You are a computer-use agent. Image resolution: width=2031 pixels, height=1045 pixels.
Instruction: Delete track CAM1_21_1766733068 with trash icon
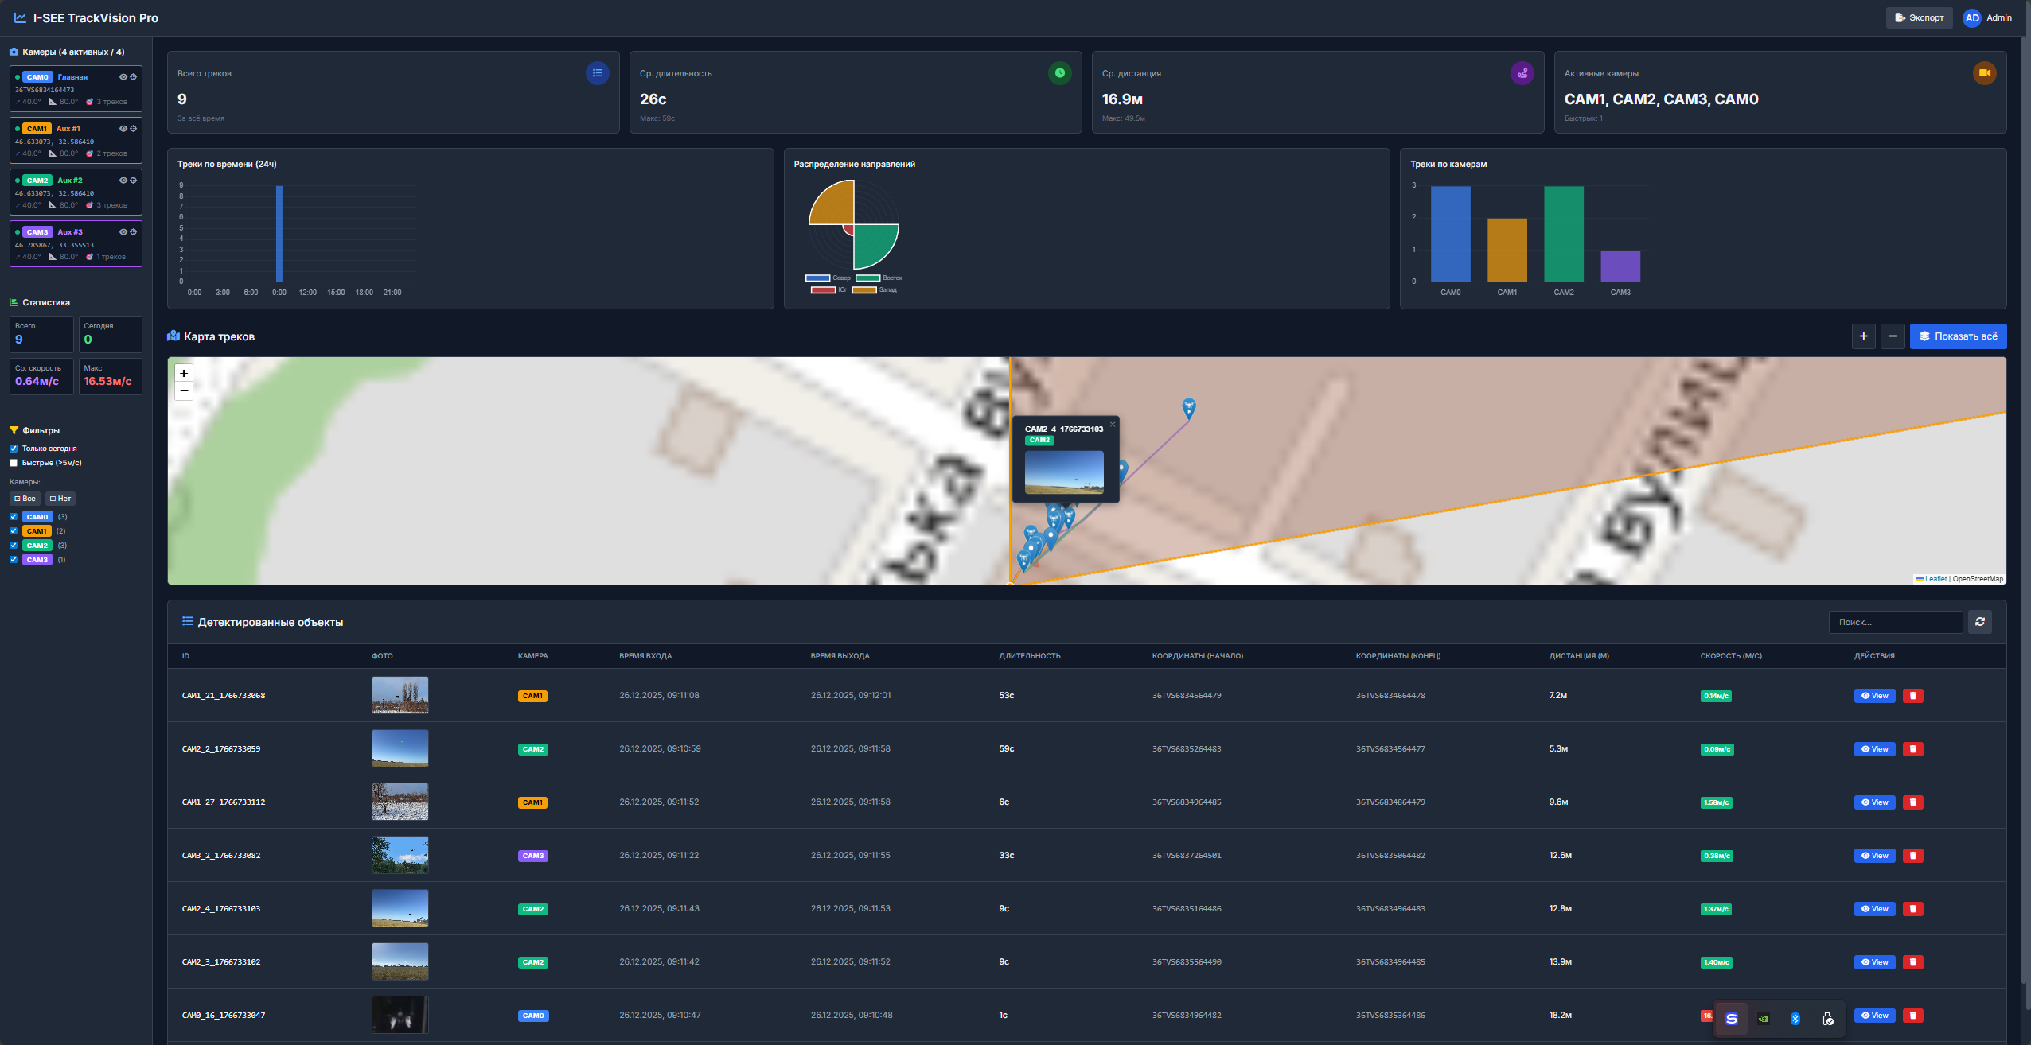[1912, 696]
